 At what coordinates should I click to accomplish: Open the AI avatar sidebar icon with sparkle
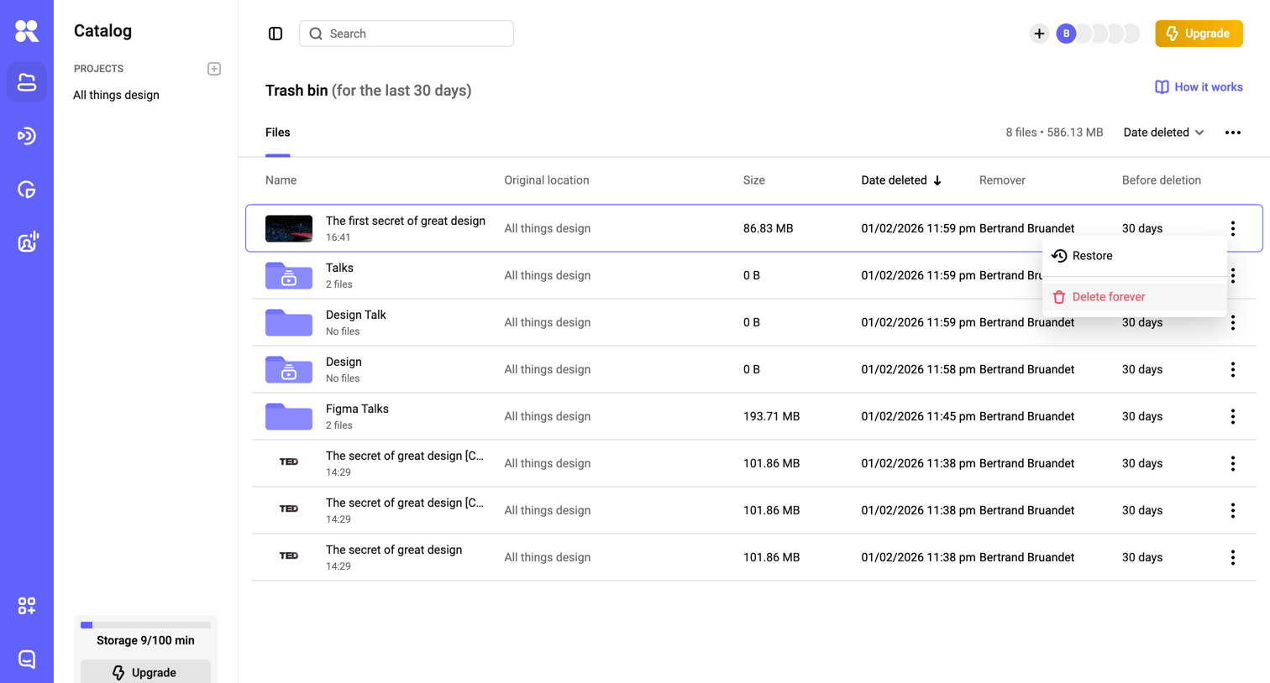tap(27, 242)
